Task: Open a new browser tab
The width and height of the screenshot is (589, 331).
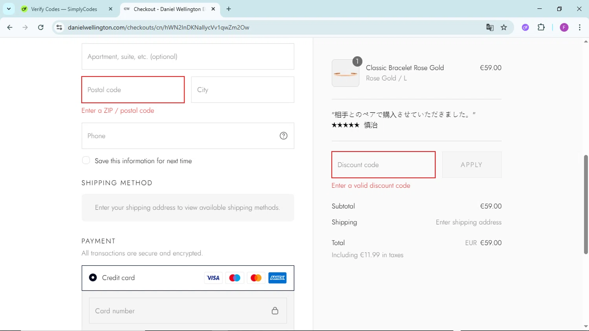Action: (x=229, y=9)
